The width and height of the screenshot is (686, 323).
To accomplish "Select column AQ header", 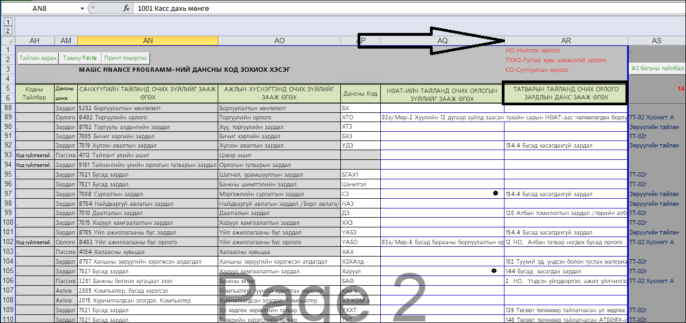I will tap(442, 41).
